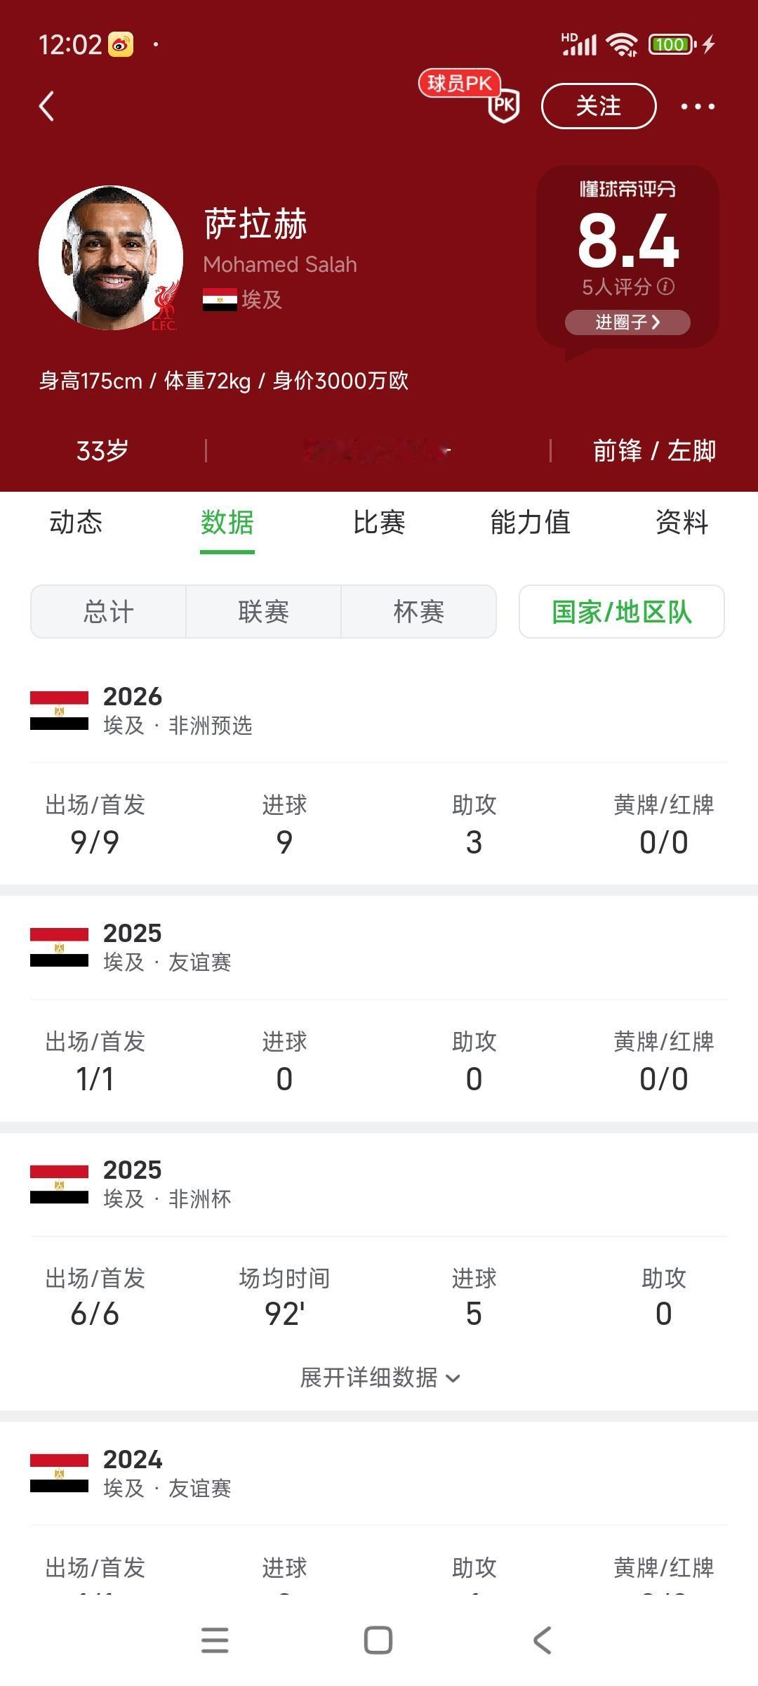
Task: Switch to the 能力值 tab
Action: pos(530,523)
